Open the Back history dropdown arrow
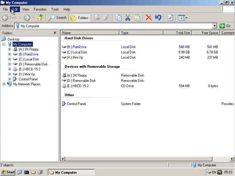Screen dimensions: 235x176 coord(20,18)
